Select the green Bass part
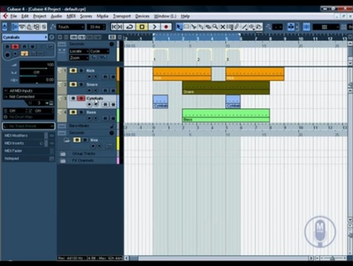Screen dimensions: 353x266 click(226, 116)
